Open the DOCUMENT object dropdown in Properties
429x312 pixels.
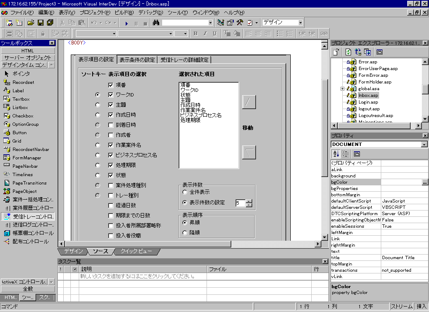pyautogui.click(x=424, y=144)
